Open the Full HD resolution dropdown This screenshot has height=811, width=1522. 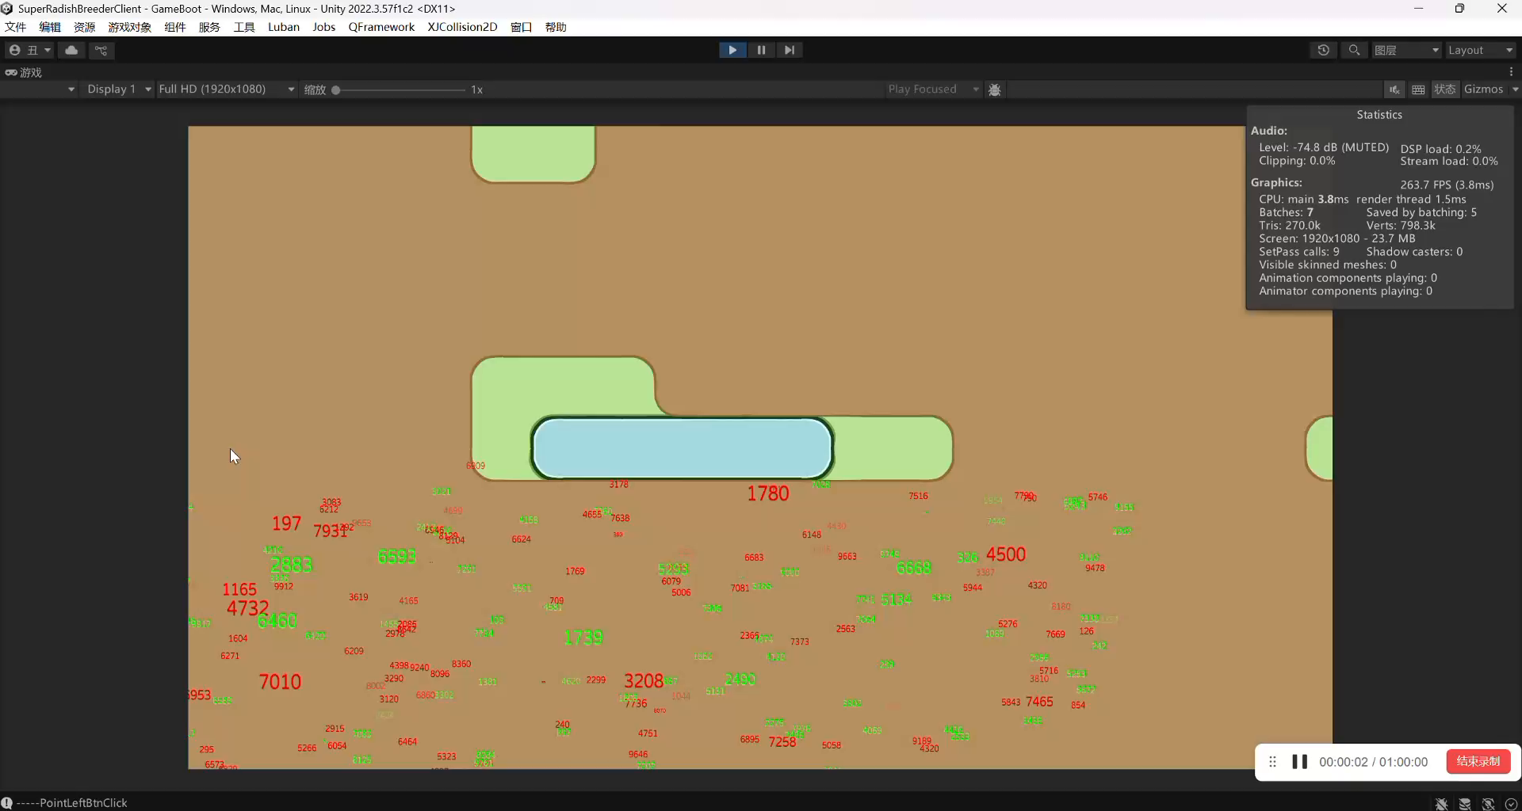(x=226, y=89)
